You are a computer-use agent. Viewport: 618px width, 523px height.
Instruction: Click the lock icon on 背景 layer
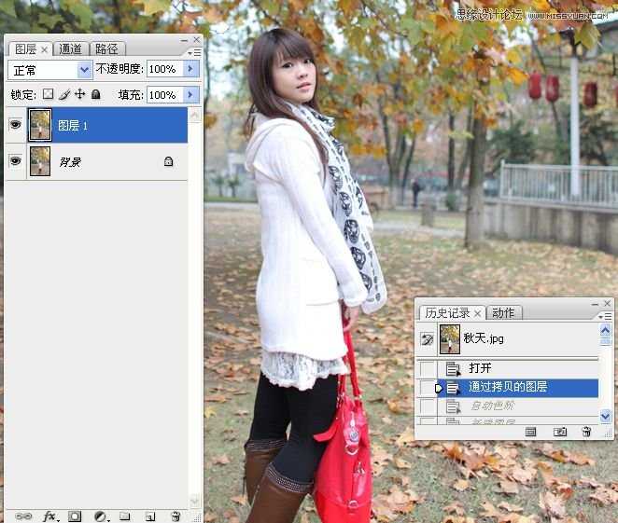pos(168,161)
